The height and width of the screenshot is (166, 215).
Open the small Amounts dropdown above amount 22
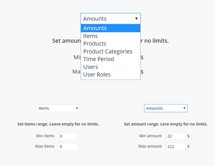(166, 108)
